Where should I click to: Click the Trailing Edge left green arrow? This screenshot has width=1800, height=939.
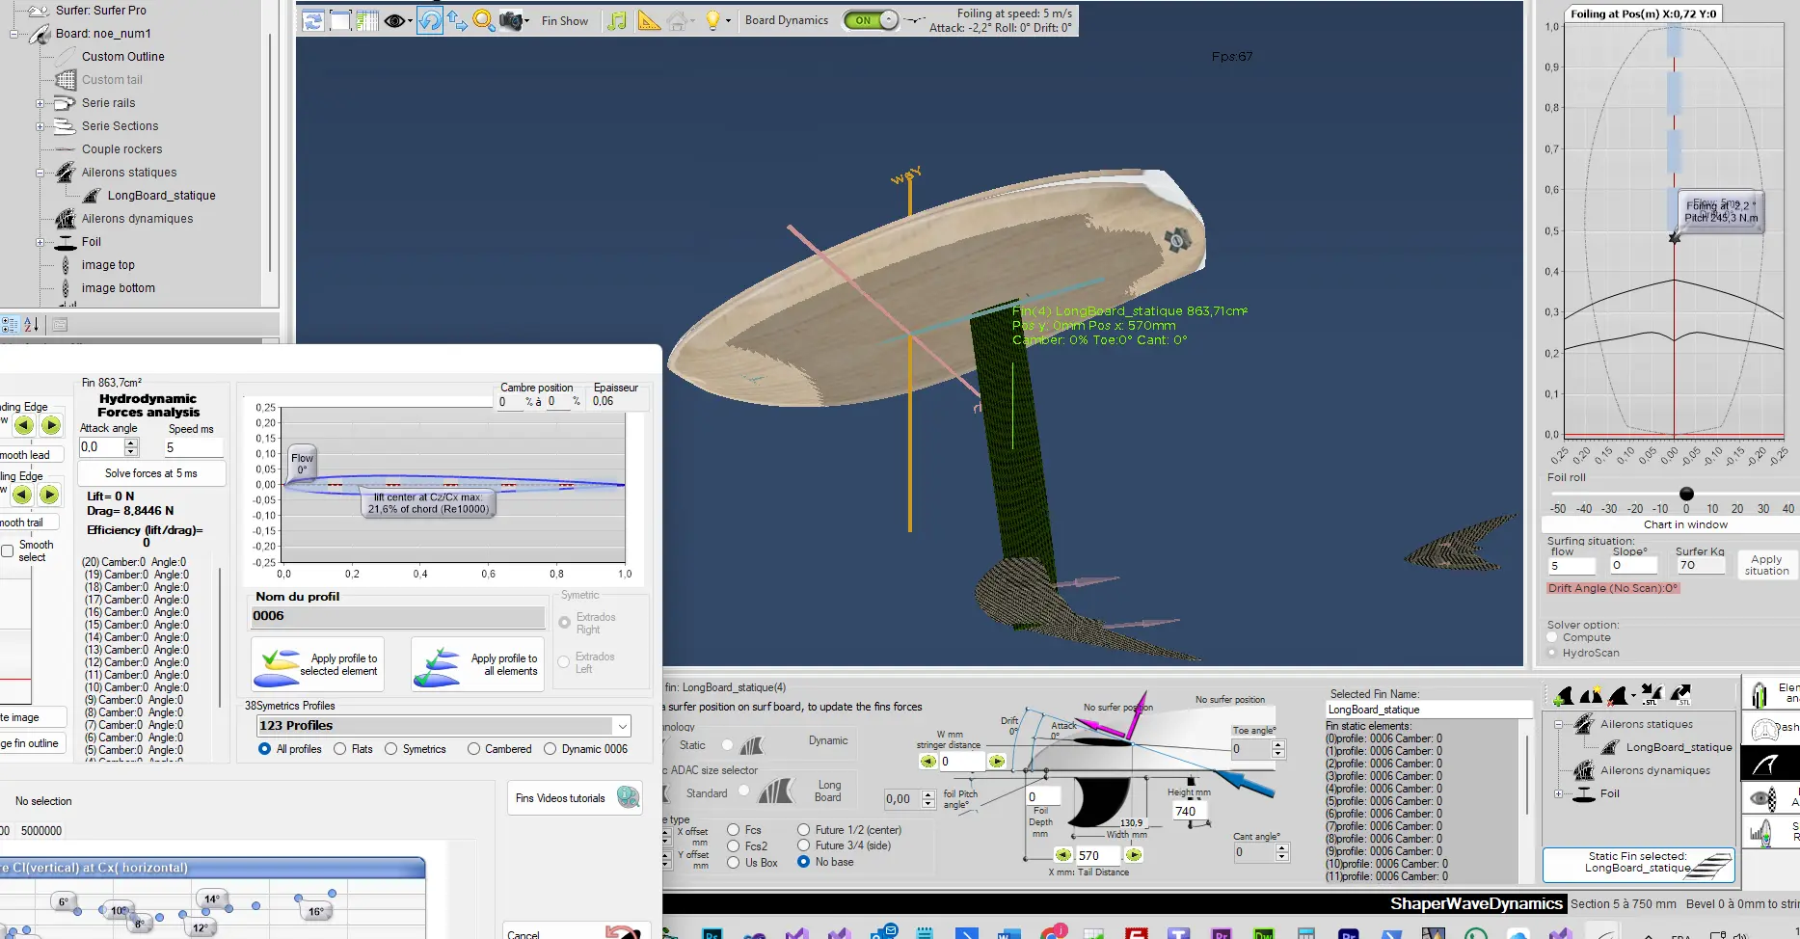coord(22,495)
